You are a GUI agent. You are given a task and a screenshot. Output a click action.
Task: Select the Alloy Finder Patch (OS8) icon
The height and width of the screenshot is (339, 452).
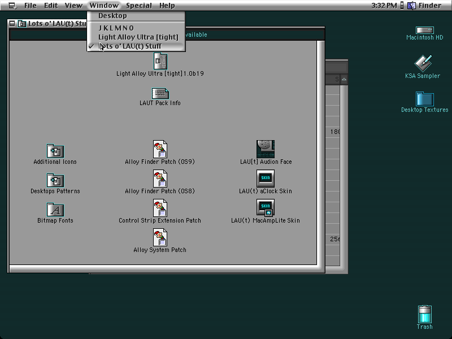(160, 179)
